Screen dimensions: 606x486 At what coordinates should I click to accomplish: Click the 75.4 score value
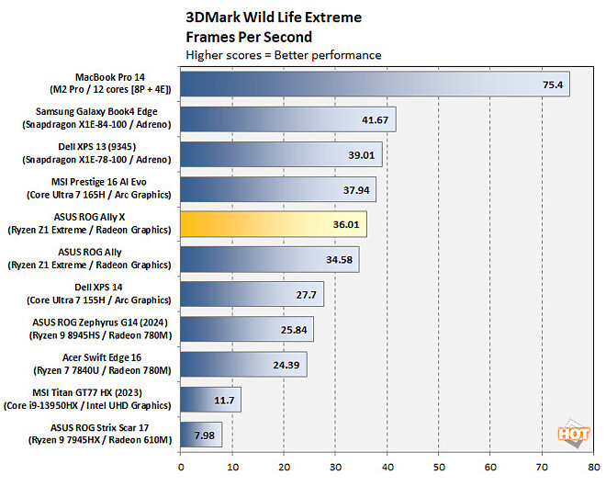553,85
